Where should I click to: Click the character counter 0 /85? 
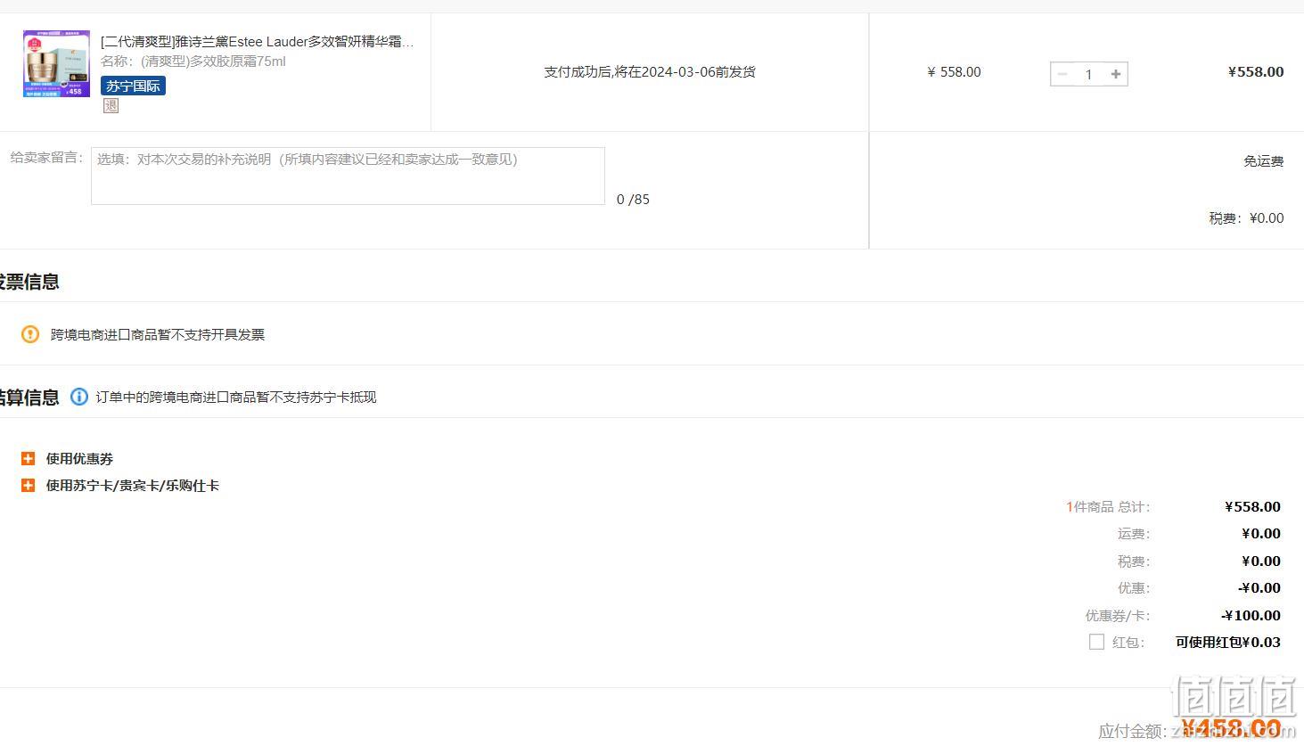pyautogui.click(x=633, y=200)
